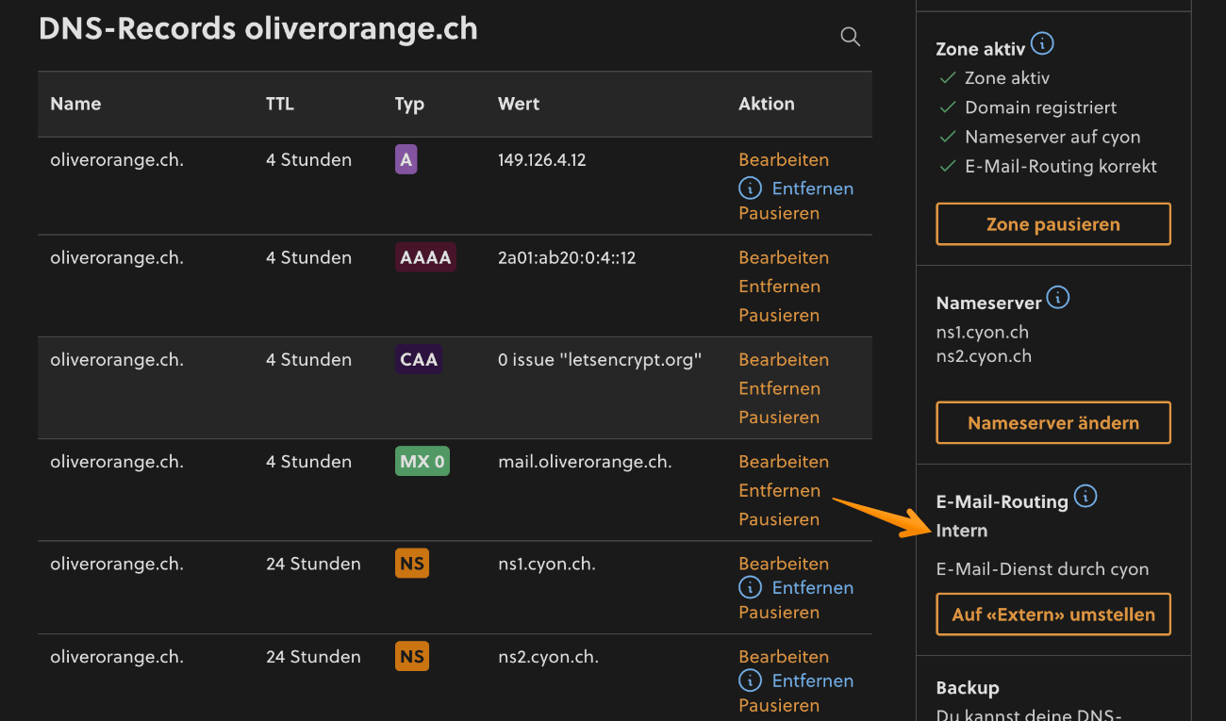Click the NS badge in ns2.cyon.ch. row
1226x721 pixels.
point(412,657)
